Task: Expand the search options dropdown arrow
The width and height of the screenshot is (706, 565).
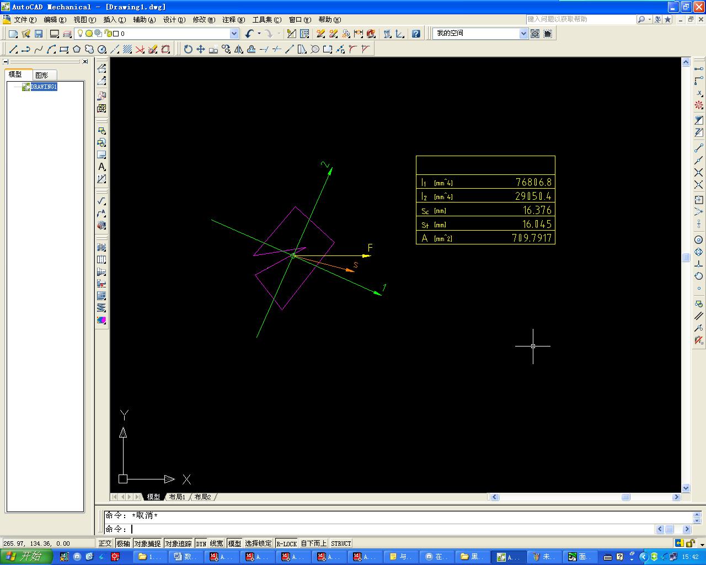Action: click(650, 19)
